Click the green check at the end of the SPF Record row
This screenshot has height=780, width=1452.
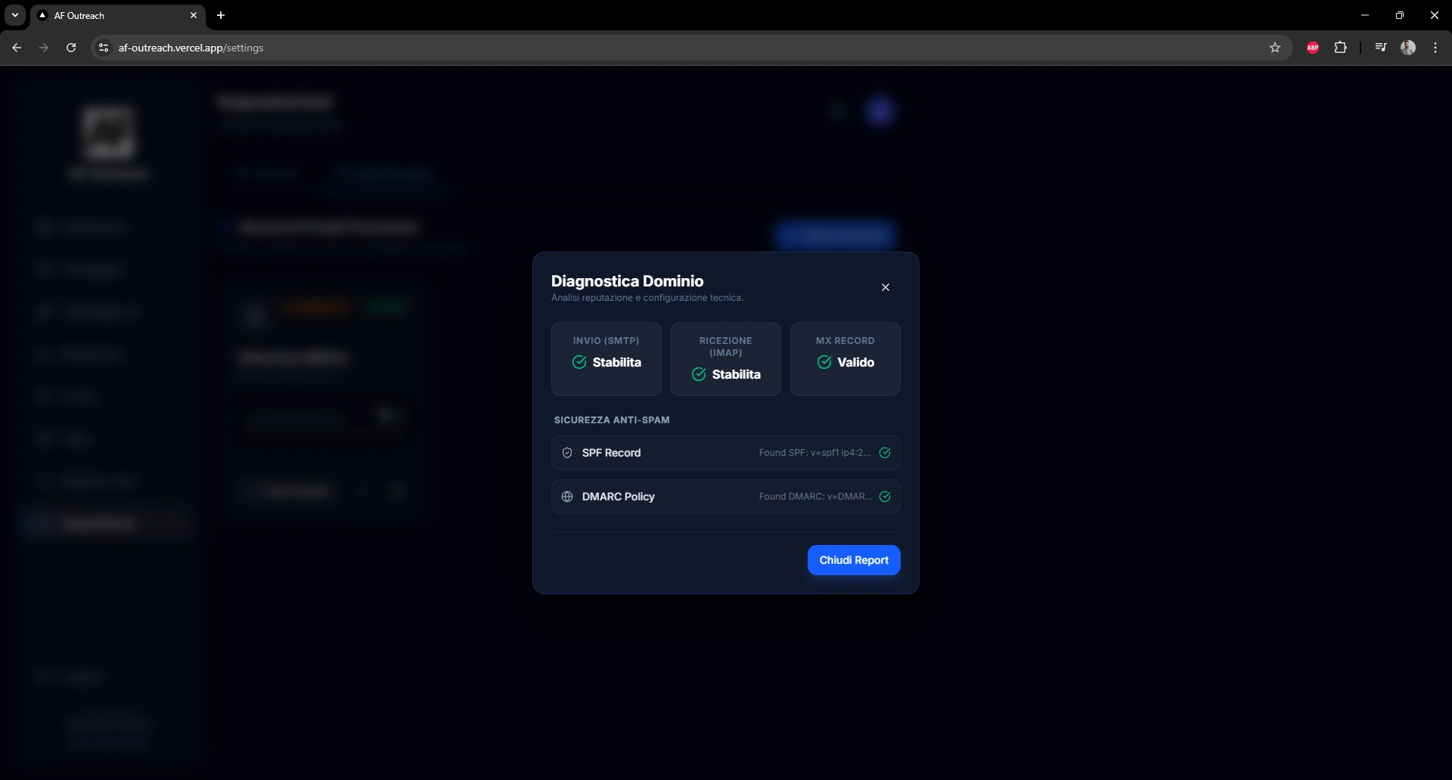pos(885,453)
